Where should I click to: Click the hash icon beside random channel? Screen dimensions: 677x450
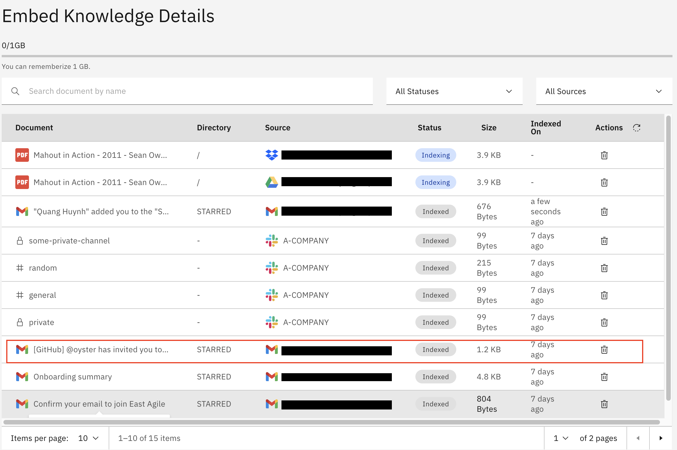pyautogui.click(x=20, y=268)
